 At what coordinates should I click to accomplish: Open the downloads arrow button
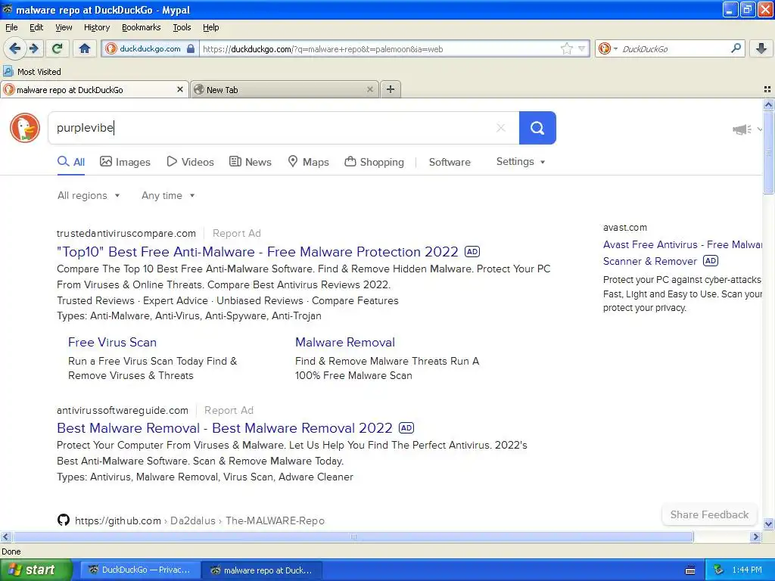click(761, 48)
